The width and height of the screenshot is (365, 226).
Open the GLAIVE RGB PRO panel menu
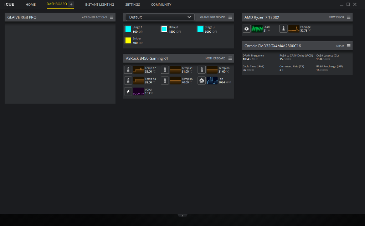112,17
